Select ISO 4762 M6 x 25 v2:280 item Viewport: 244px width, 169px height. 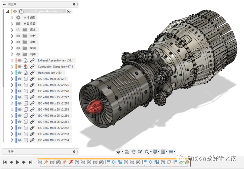pos(53,116)
